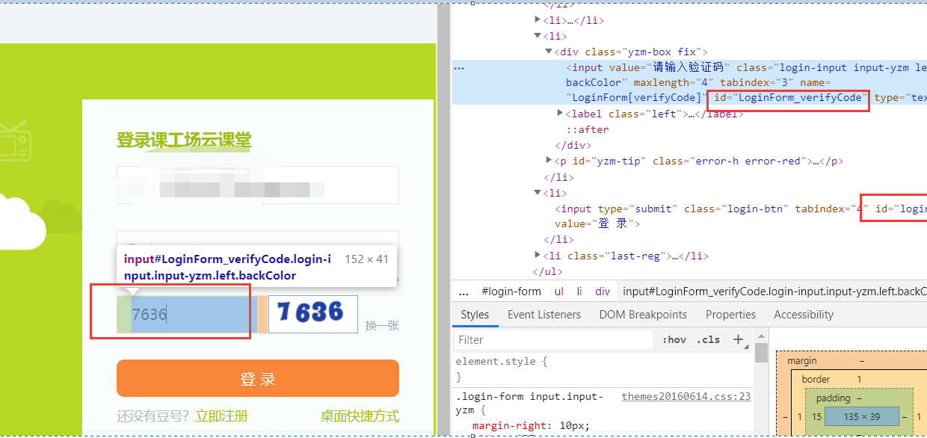Screen dimensions: 927x438
Task: Click the 桌面快捷方式 link
Action: pyautogui.click(x=360, y=416)
